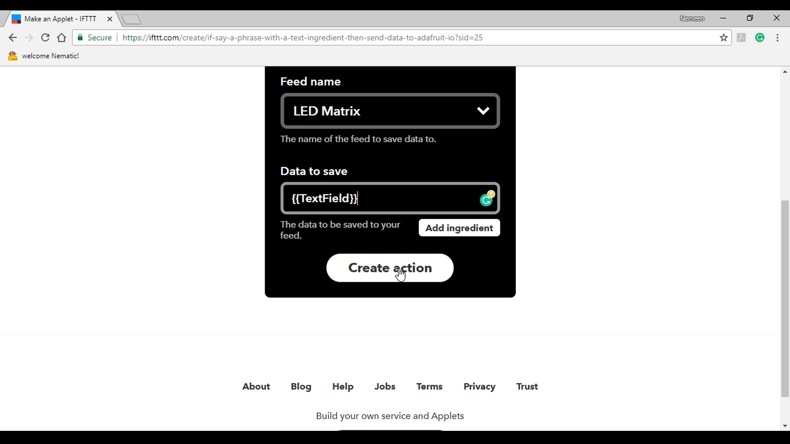Bookmark this page with the star icon
This screenshot has width=790, height=444.
point(724,38)
